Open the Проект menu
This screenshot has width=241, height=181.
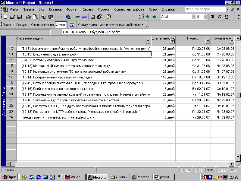pos(104,9)
